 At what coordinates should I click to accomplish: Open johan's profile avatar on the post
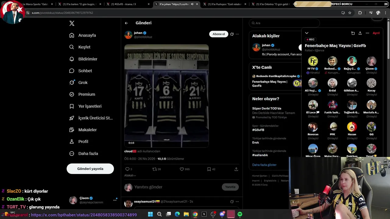pos(128,35)
